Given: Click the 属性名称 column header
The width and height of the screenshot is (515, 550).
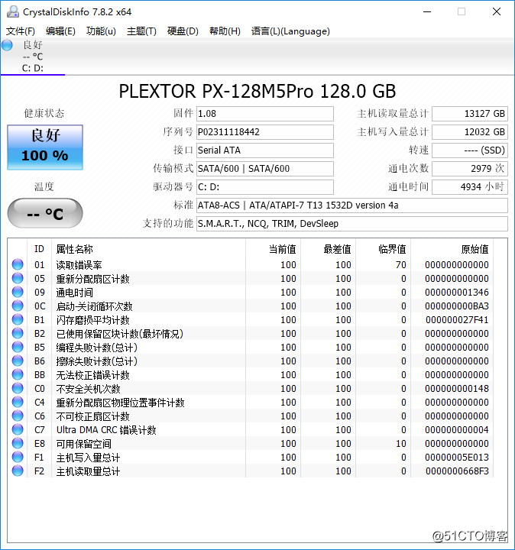Looking at the screenshot, I should 148,249.
